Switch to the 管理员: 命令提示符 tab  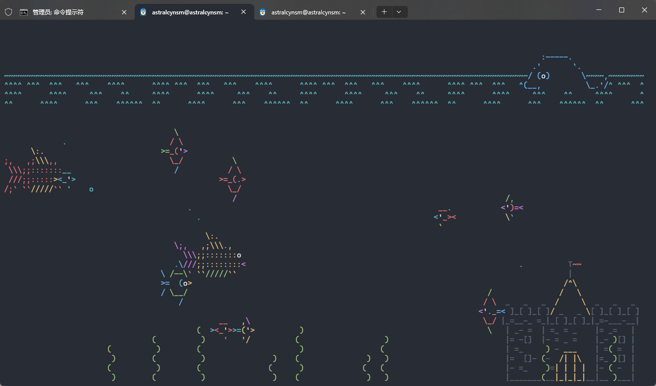[65, 12]
